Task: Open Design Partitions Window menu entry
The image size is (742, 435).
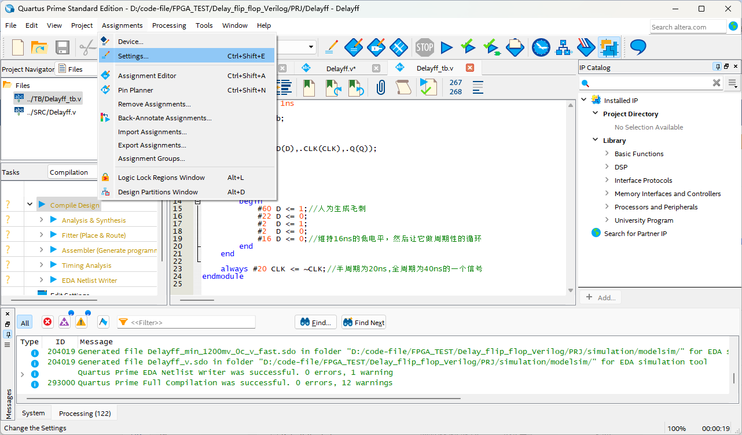Action: pos(186,191)
